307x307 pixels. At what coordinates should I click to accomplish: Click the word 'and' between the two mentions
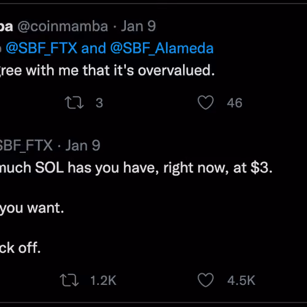pyautogui.click(x=93, y=49)
